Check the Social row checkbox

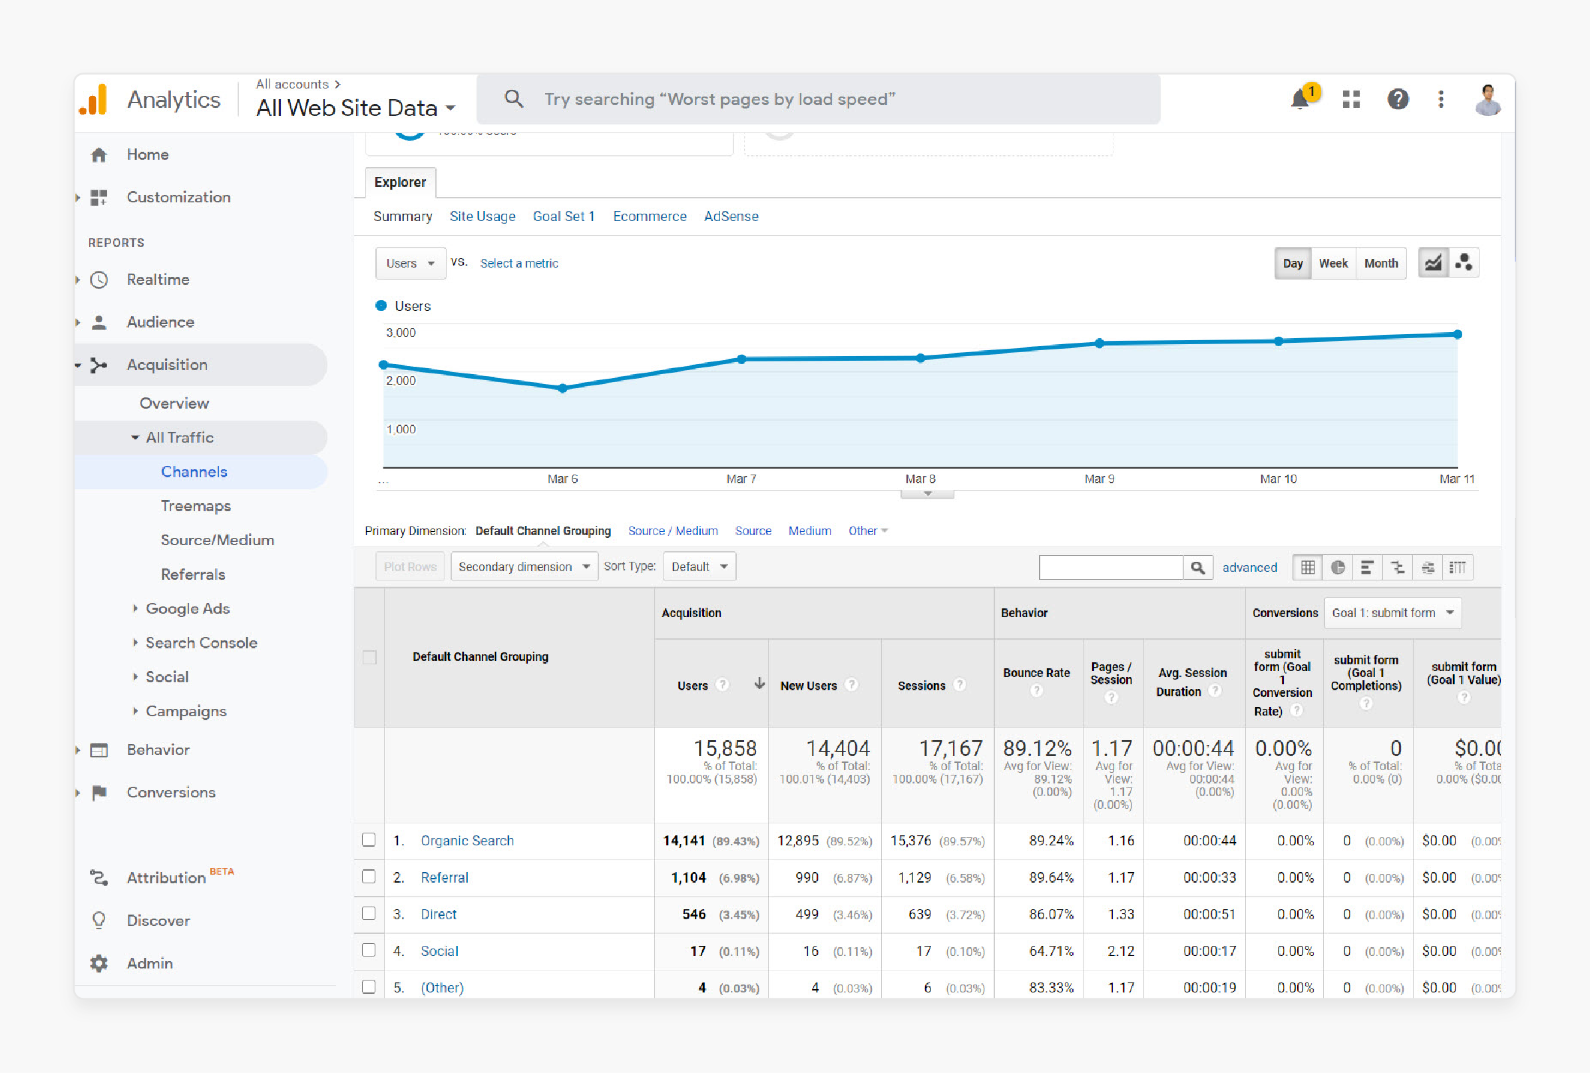coord(369,951)
